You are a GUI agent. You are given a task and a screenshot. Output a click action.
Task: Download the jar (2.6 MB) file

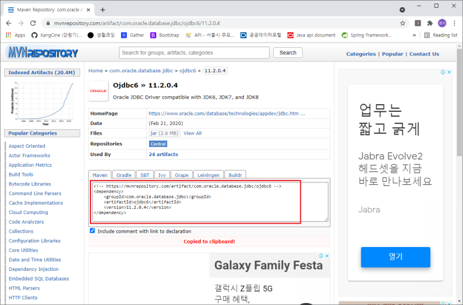coord(165,133)
